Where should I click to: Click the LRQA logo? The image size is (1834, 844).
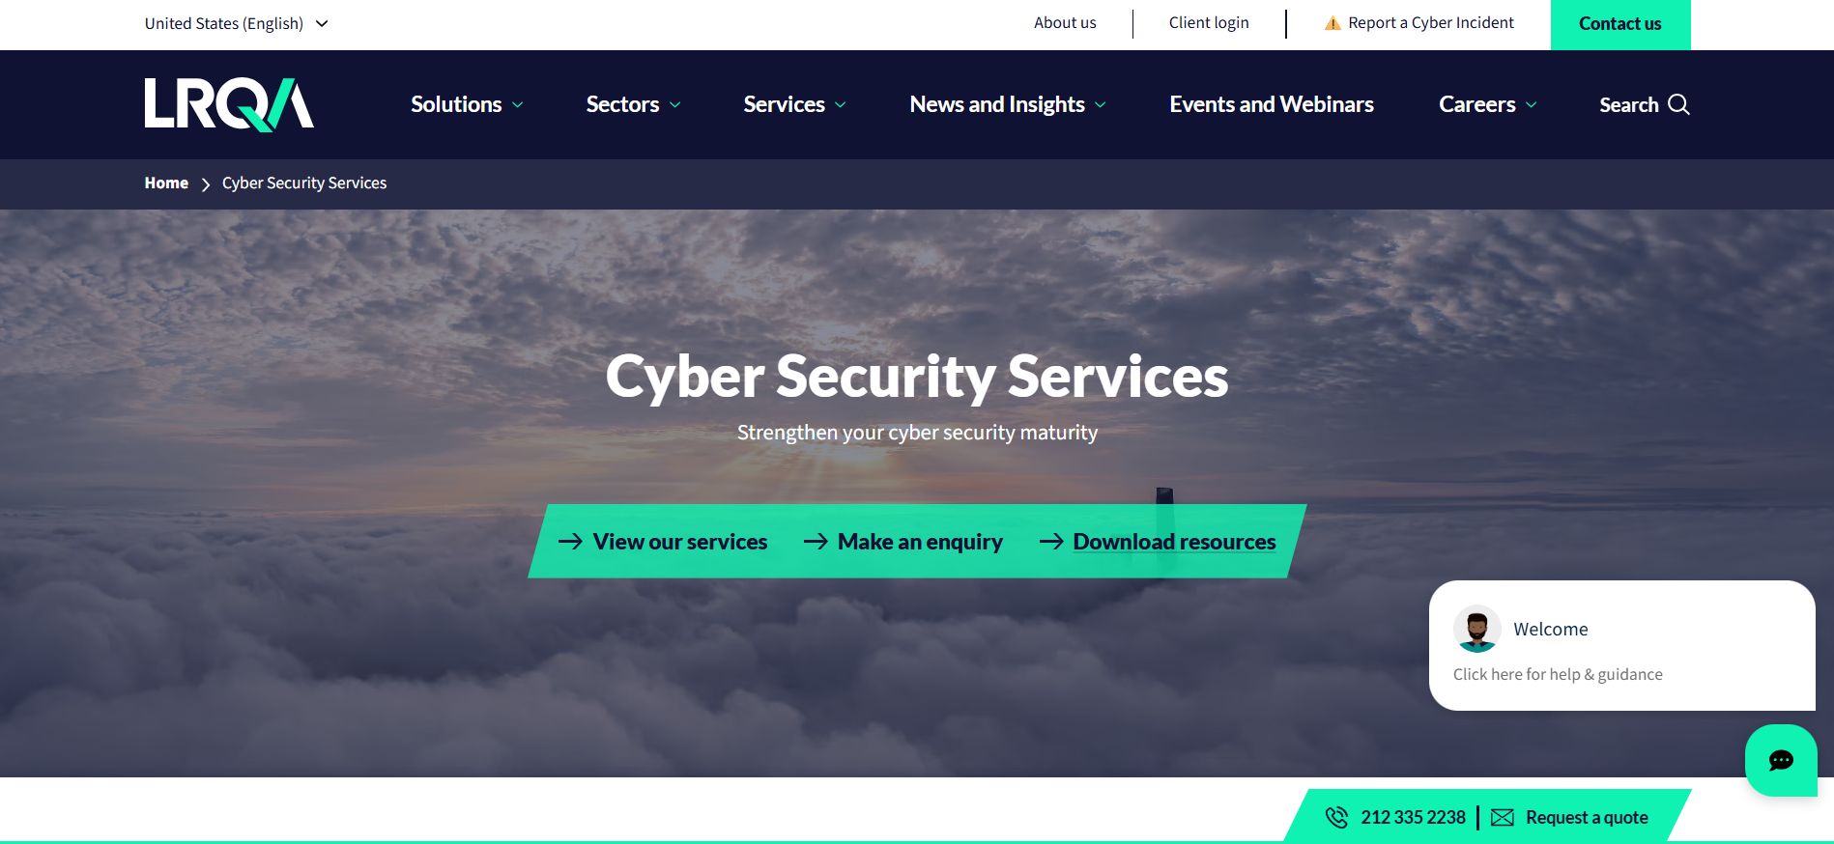pyautogui.click(x=229, y=103)
